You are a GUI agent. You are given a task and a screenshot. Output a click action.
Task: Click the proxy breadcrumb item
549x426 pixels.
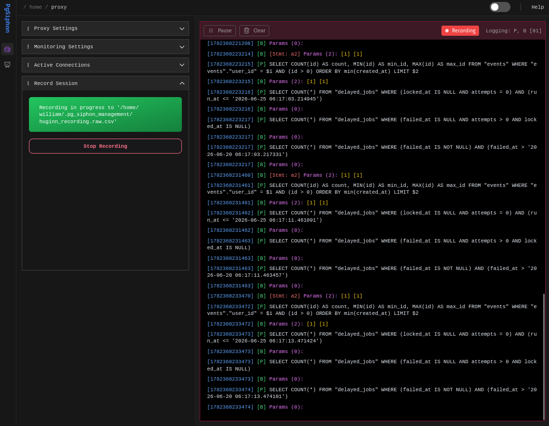59,7
